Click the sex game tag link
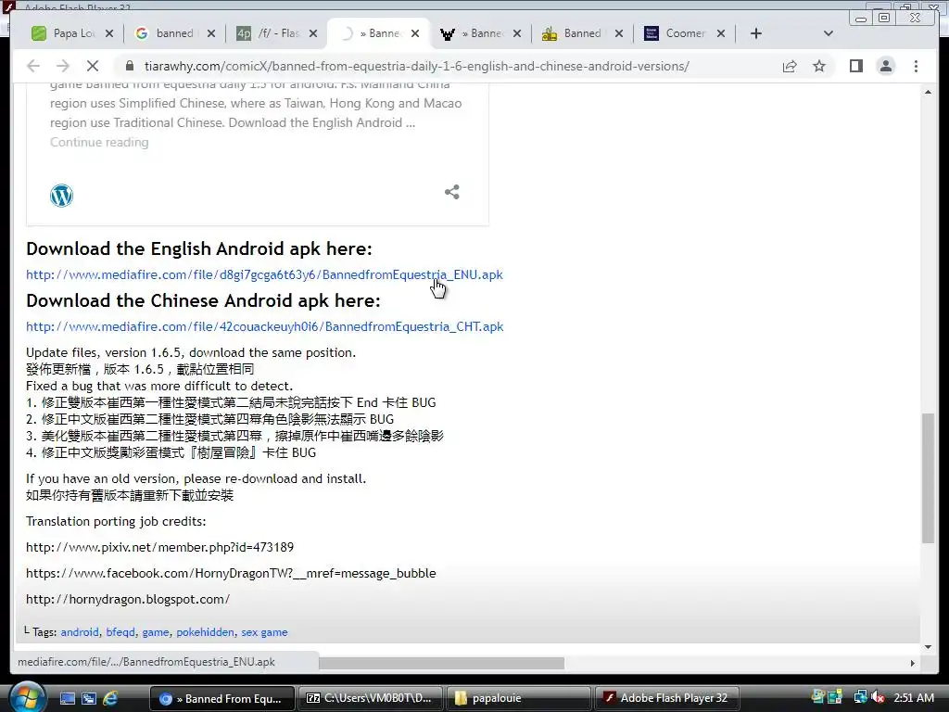Viewport: 949px width, 712px height. click(x=264, y=632)
